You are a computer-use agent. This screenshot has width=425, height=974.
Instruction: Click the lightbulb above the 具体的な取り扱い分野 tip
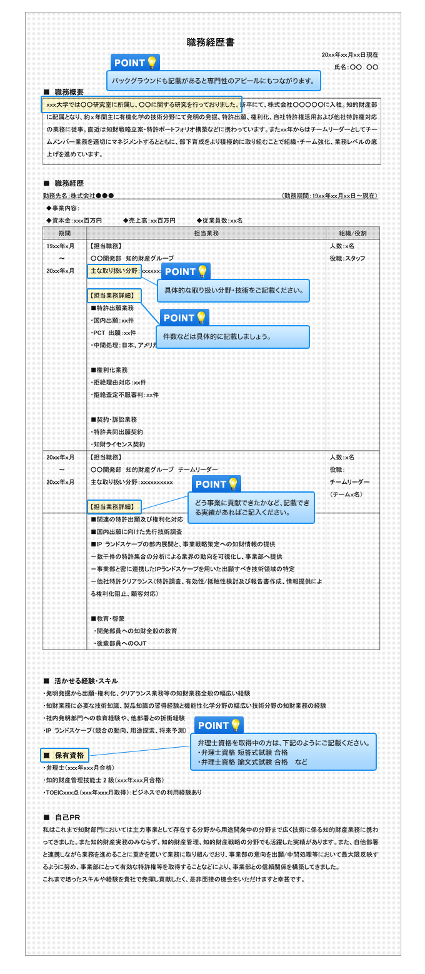click(202, 271)
